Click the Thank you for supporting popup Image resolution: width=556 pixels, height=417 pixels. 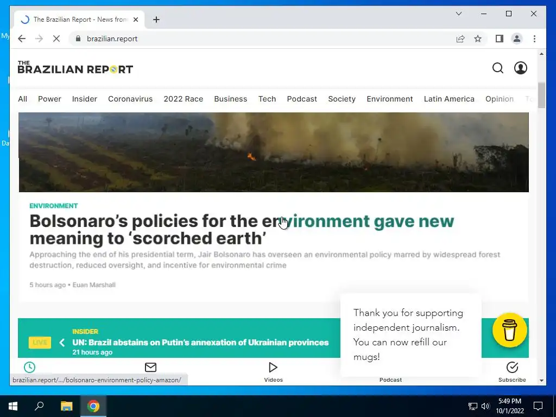pos(410,334)
